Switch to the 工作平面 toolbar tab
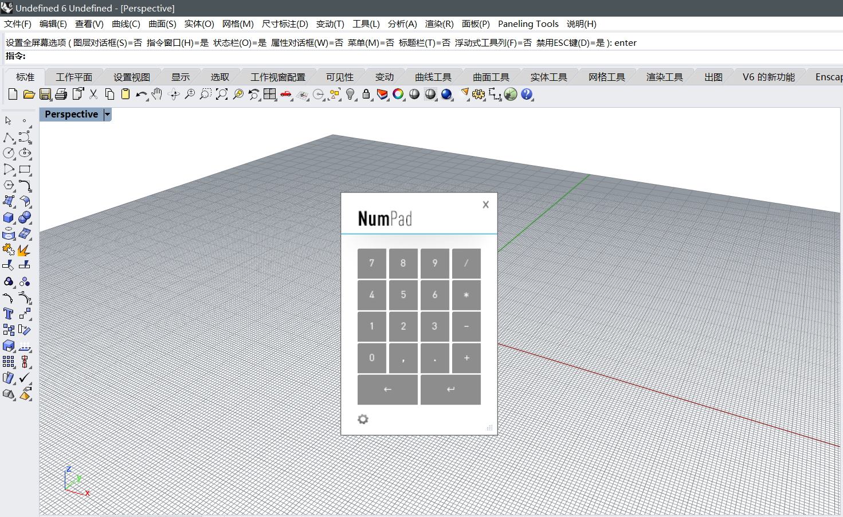Image resolution: width=843 pixels, height=517 pixels. pyautogui.click(x=74, y=77)
